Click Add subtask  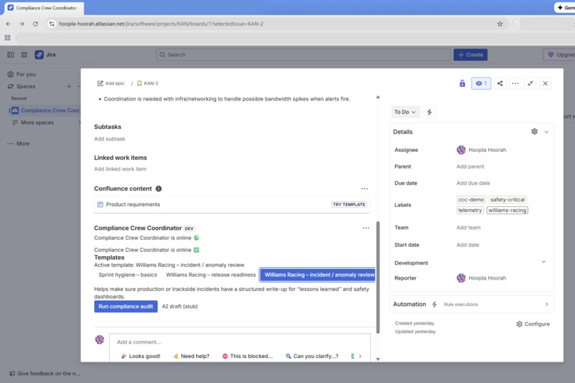click(109, 138)
